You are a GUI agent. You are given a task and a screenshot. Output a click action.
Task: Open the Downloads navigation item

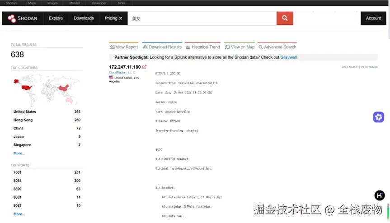(84, 18)
